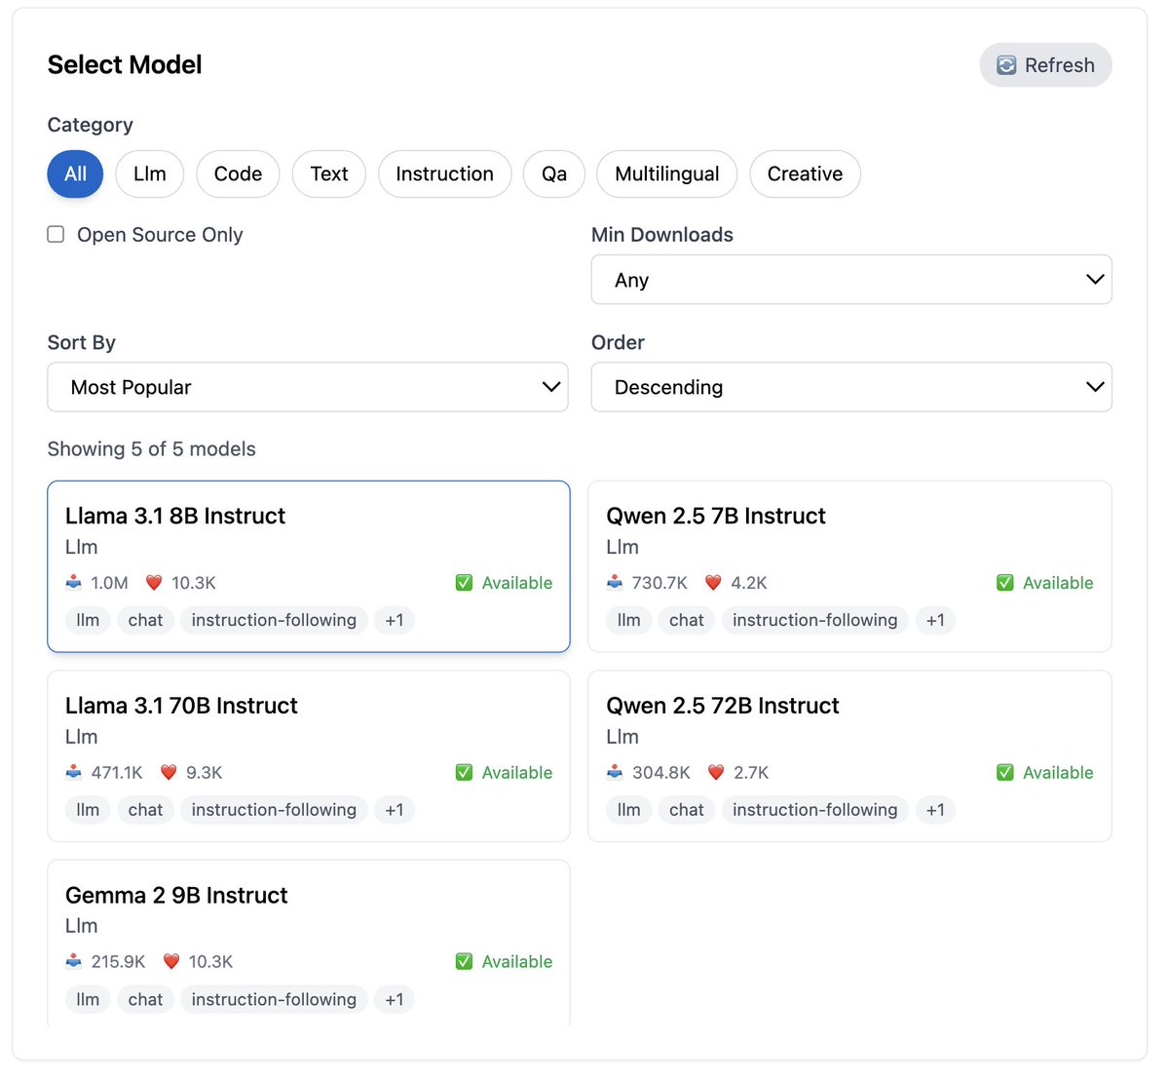Screen dimensions: 1169x1081
Task: Open the Order dropdown set to Descending
Action: coord(851,387)
